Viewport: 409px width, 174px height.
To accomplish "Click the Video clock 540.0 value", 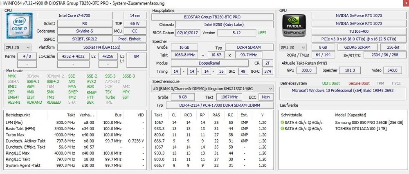I will pos(393,70).
